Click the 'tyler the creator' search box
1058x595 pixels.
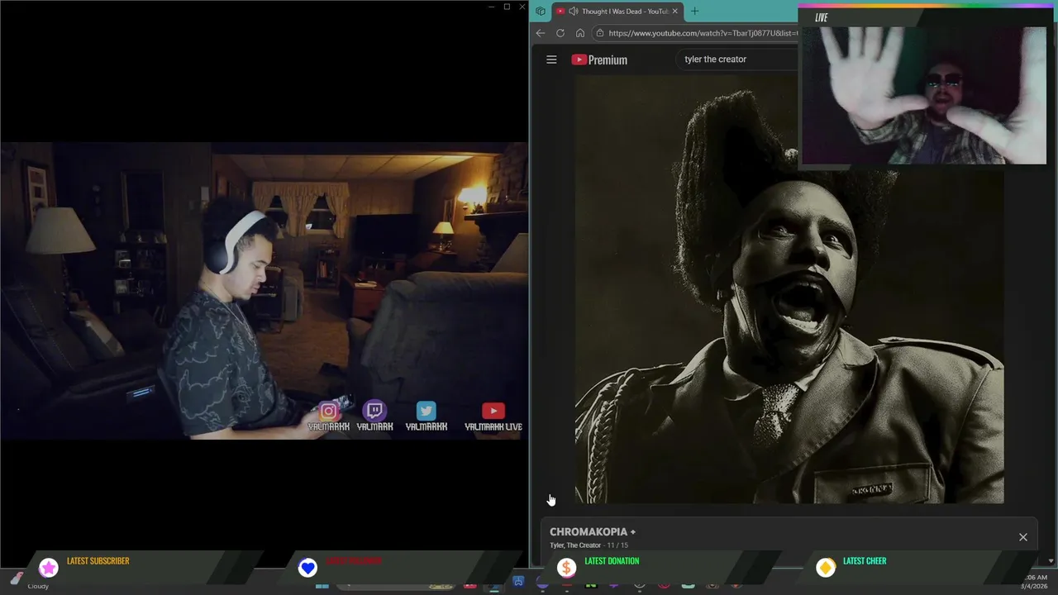click(737, 59)
